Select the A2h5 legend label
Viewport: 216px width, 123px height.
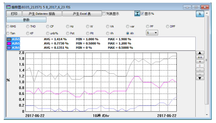16,44
